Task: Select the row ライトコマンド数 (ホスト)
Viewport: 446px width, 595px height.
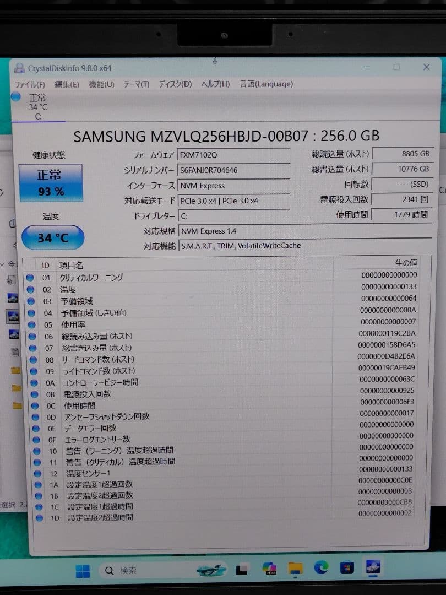Action: pos(223,370)
